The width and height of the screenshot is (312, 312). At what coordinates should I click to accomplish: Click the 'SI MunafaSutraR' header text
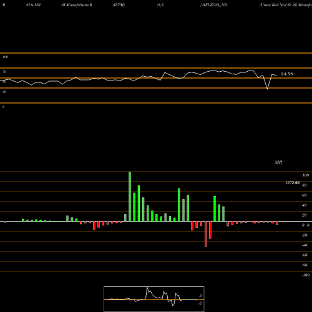77,5
